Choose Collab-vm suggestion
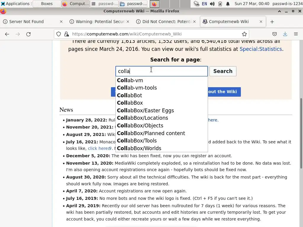 162,80
